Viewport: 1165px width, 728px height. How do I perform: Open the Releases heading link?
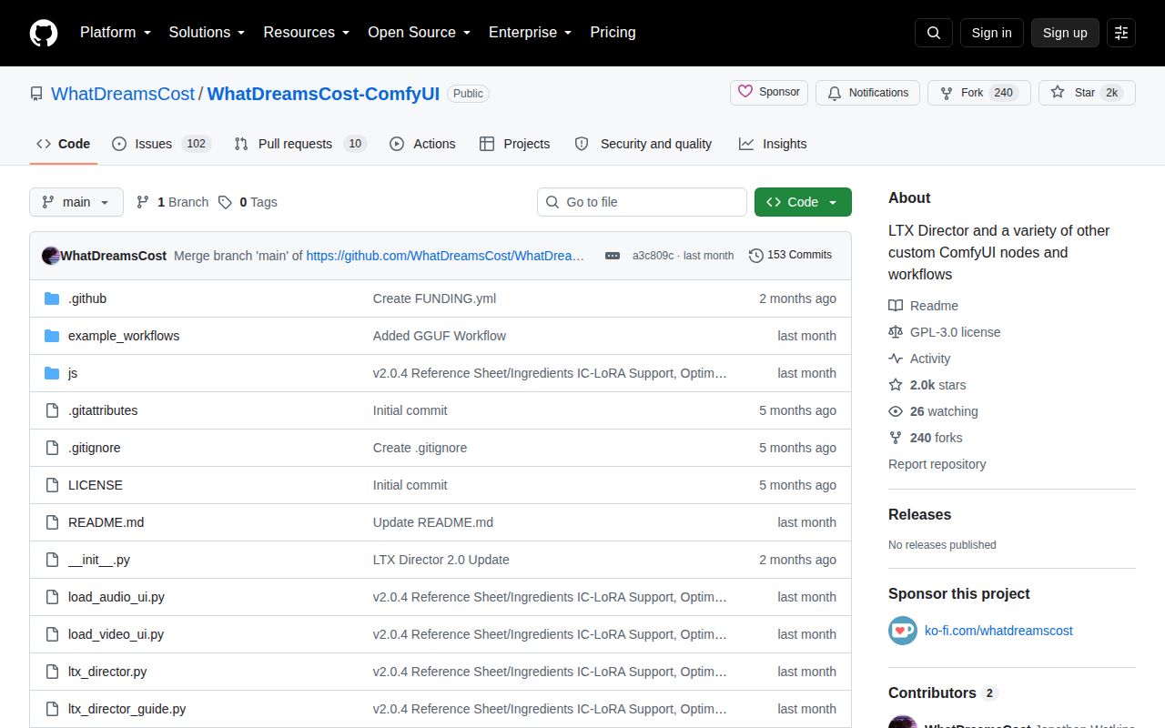click(919, 514)
